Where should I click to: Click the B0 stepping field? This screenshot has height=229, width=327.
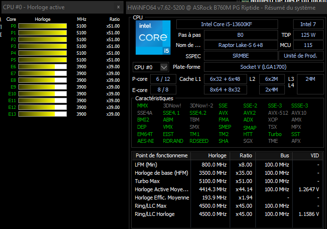click(241, 35)
